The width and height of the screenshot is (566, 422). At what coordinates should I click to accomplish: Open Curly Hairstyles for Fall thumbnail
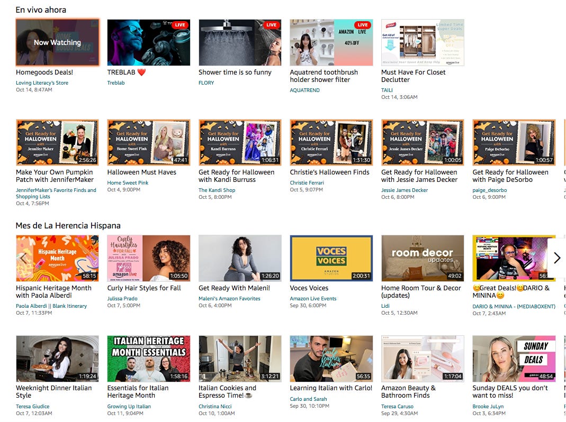point(148,258)
